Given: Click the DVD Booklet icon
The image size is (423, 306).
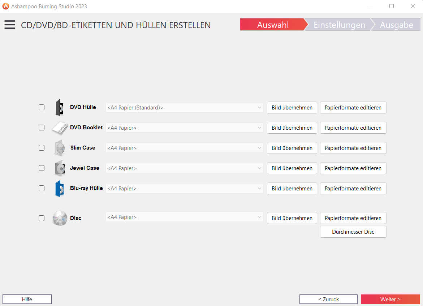Looking at the screenshot, I should [x=60, y=128].
